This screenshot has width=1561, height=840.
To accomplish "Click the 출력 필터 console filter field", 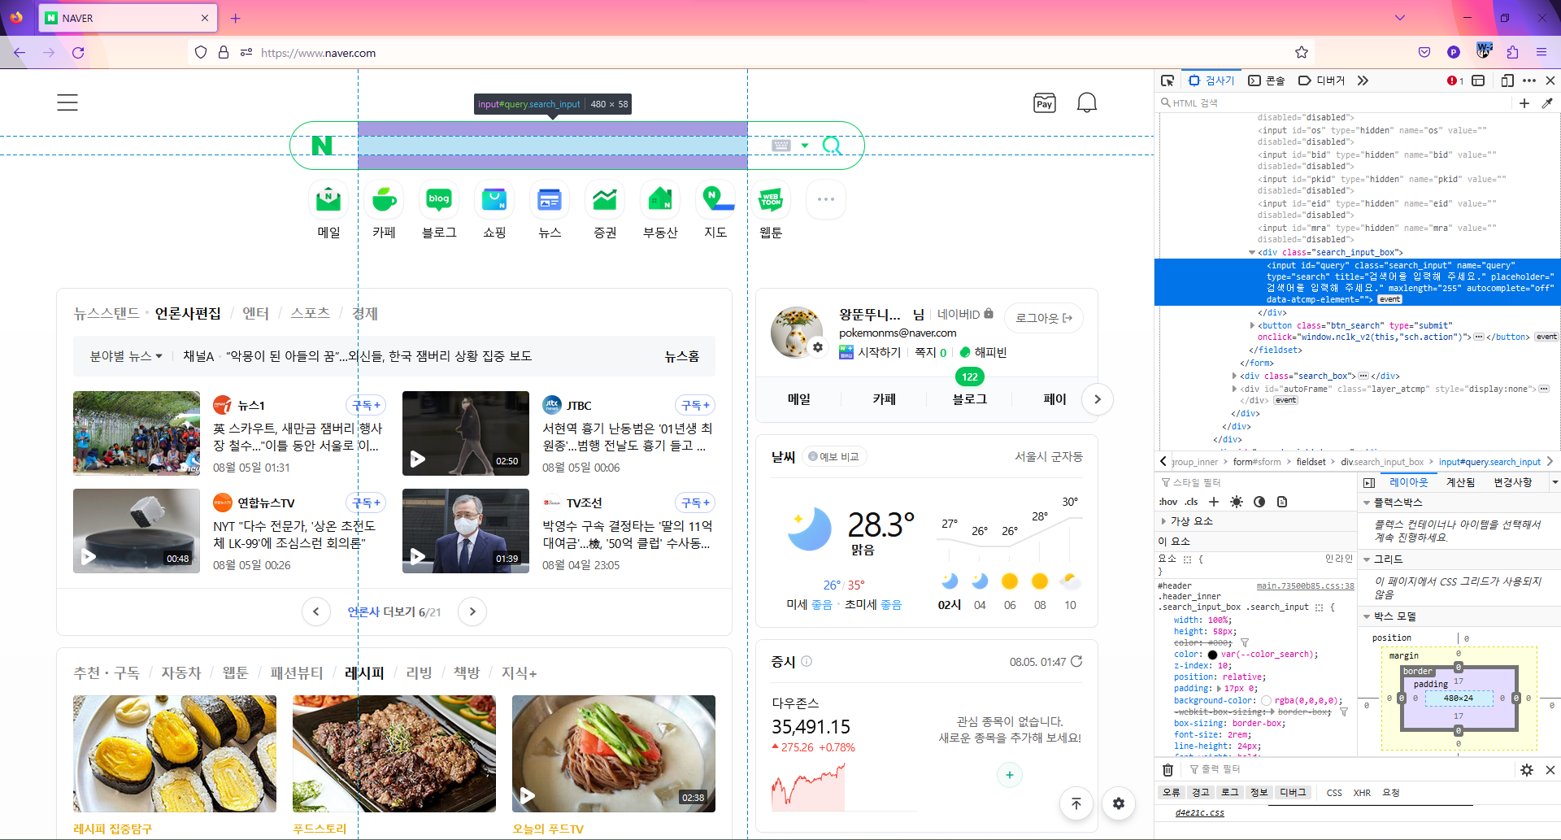I will pos(1350,769).
